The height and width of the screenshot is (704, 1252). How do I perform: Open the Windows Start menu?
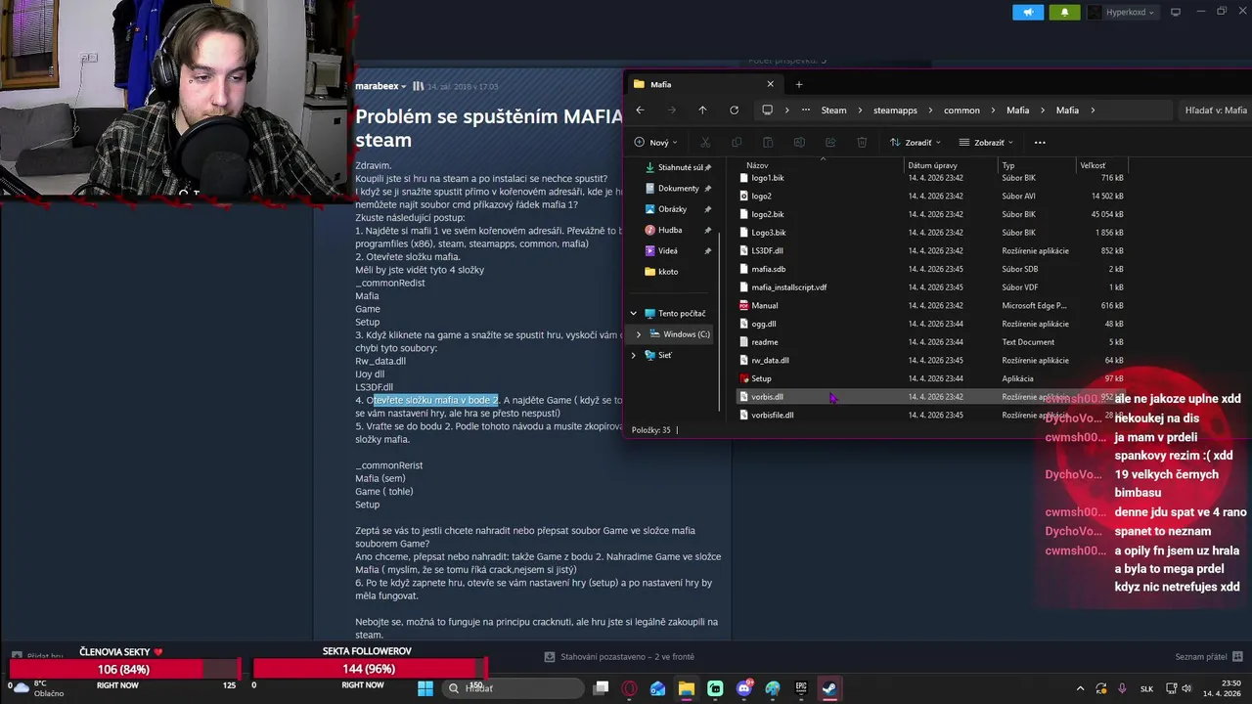[x=425, y=688]
